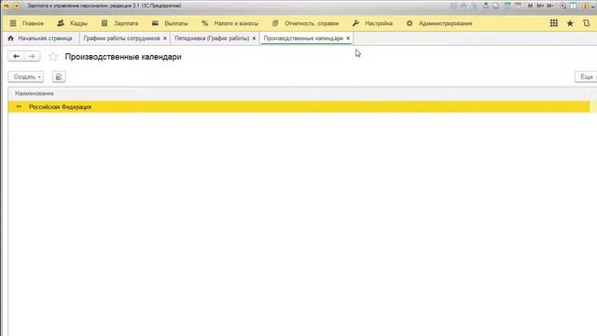Click the home icon on Начальная страница tab
597x336 pixels.
10,38
